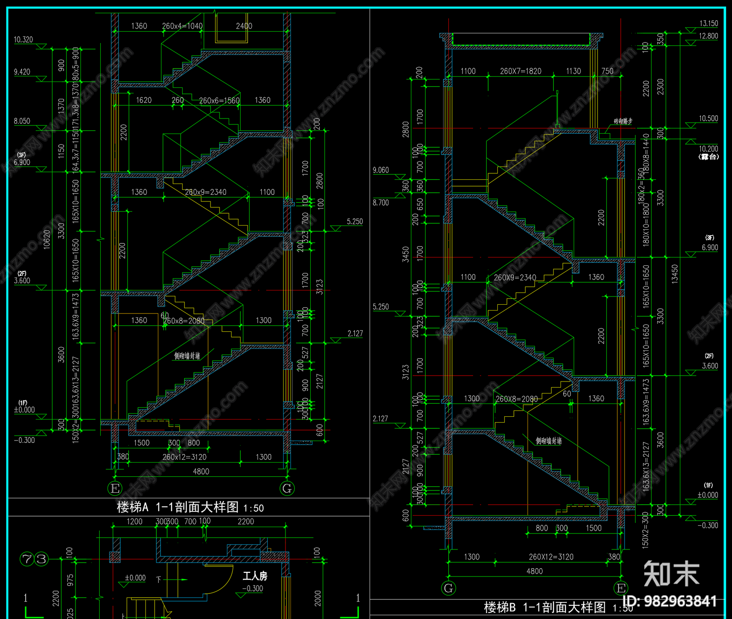
Task: Pick '2000' vertical dimension in the plan
Action: 318,598
